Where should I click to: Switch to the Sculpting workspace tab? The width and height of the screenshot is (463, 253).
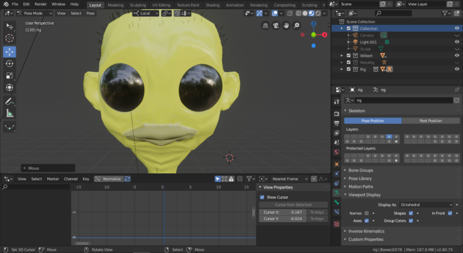(x=137, y=4)
